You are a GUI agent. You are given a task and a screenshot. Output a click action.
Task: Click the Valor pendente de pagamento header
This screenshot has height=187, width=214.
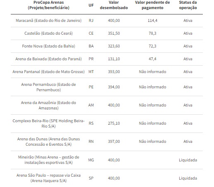click(152, 5)
